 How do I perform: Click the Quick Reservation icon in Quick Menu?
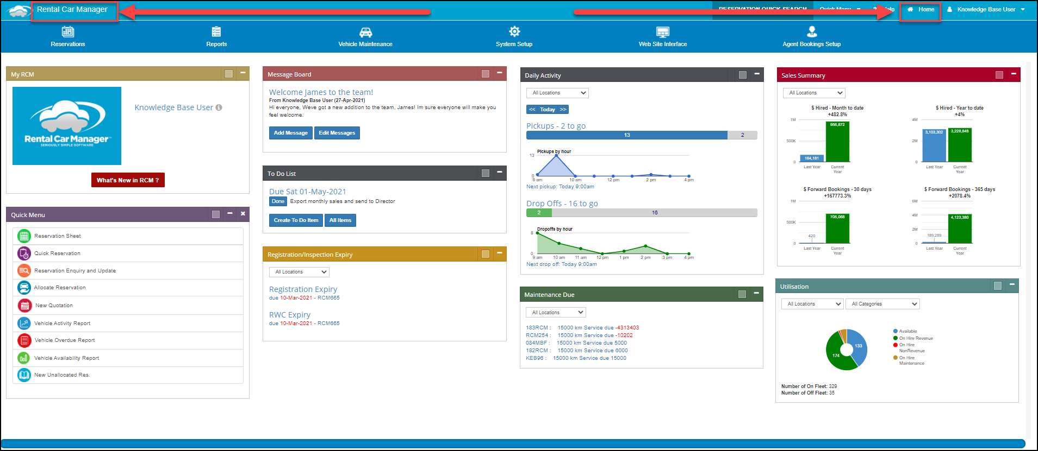tap(24, 253)
